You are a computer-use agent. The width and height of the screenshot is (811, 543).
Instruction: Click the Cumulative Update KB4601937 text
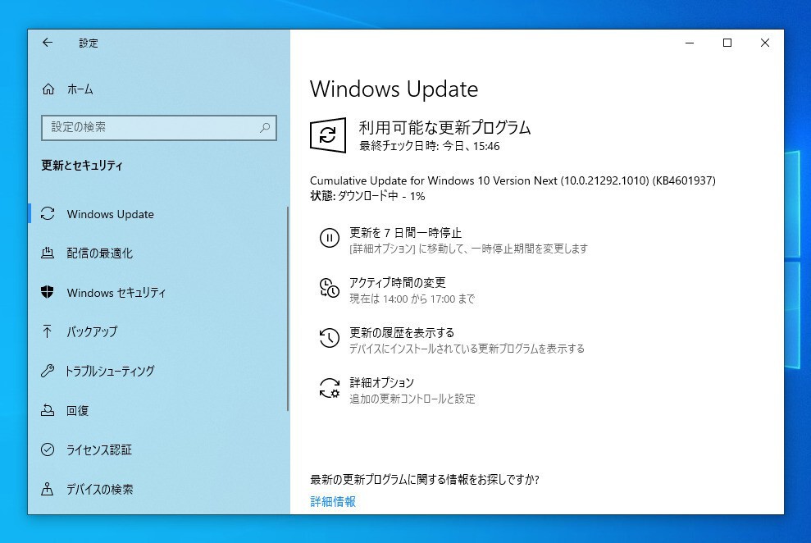point(513,180)
